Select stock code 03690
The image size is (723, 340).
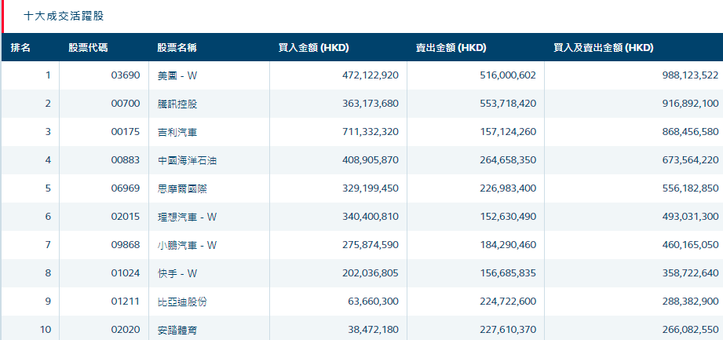[x=126, y=75]
